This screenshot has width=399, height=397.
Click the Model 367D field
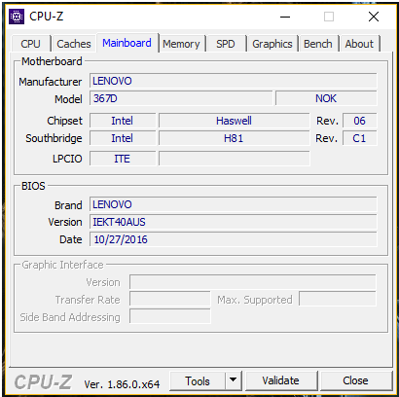(181, 98)
